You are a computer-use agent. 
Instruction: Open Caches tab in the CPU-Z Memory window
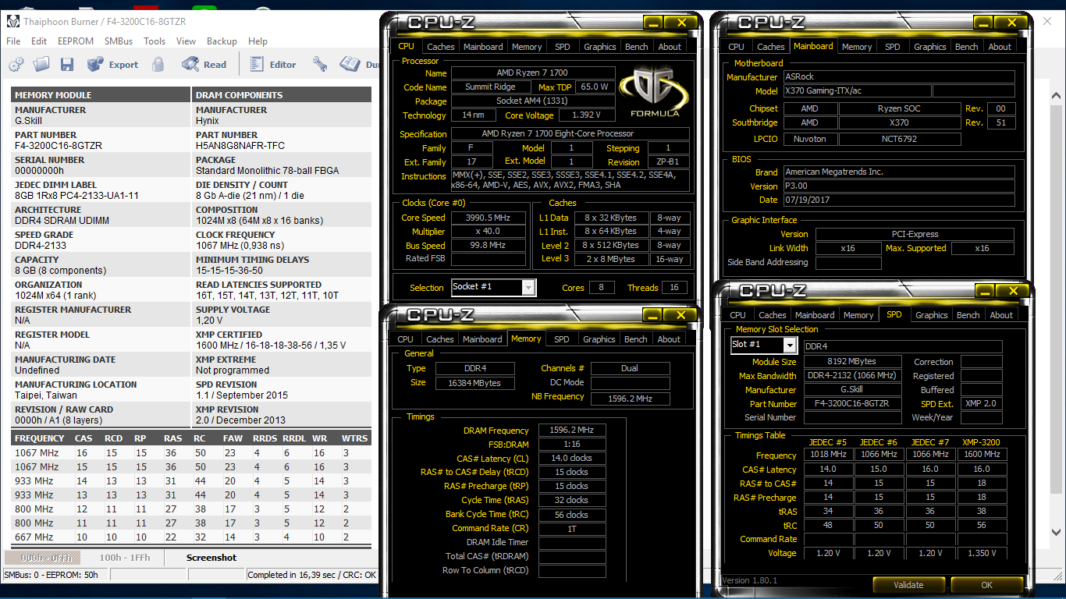440,339
